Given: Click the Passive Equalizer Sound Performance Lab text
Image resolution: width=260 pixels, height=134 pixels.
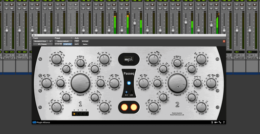Looking at the screenshot, I should click(x=177, y=114).
